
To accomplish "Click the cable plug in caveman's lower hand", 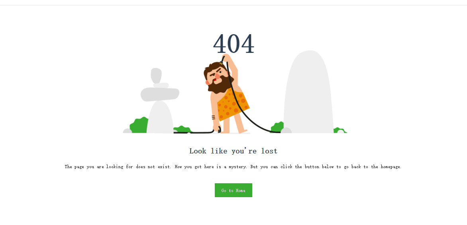I will 219,129.
